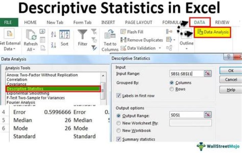Click Remove Duplicates

point(142,40)
